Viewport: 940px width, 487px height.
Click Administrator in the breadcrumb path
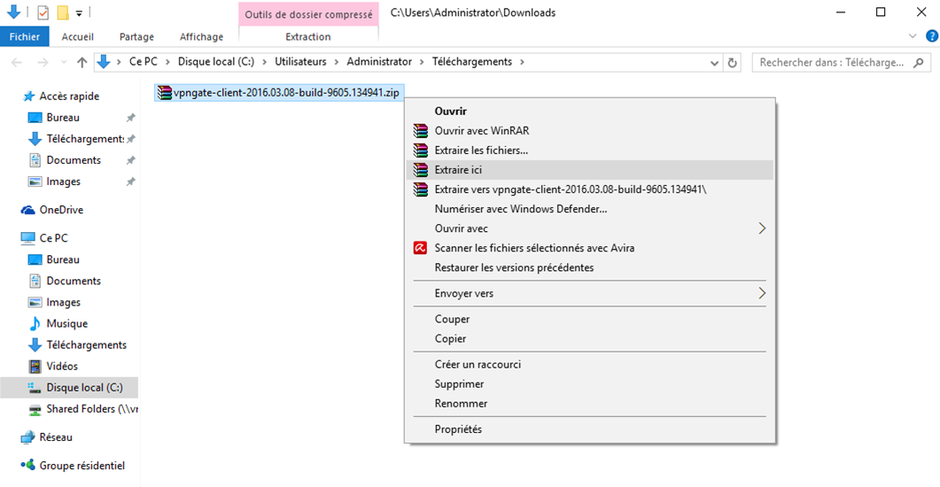[379, 62]
